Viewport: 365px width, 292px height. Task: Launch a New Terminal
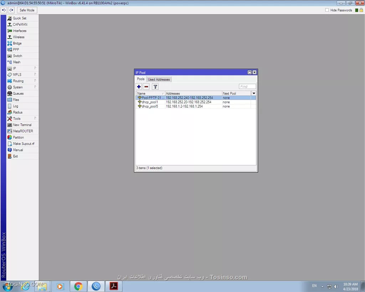click(x=22, y=125)
